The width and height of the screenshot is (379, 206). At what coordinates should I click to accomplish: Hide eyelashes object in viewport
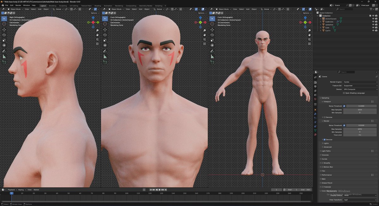click(x=373, y=25)
